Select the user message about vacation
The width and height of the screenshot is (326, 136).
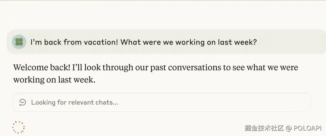coord(143,42)
